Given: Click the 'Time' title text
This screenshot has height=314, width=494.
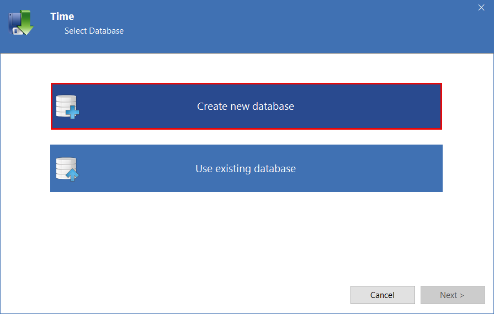Looking at the screenshot, I should pos(62,17).
